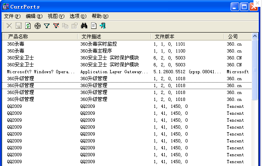This screenshot has width=262, height=166.
Task: Click the vertical scrollbar up arrow
Action: [x=255, y=36]
